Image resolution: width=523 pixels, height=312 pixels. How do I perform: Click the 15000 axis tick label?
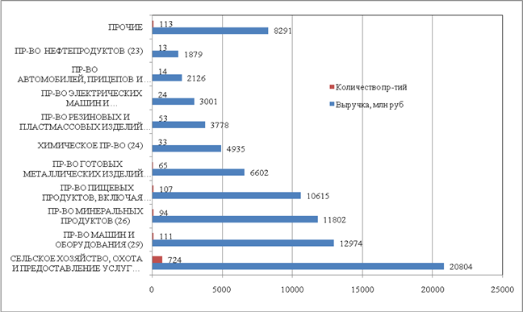click(x=362, y=289)
